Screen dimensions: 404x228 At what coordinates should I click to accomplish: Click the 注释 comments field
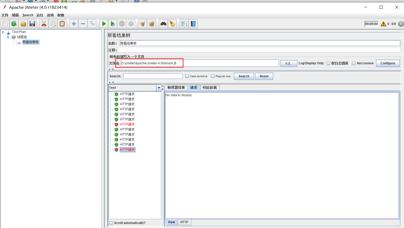click(259, 50)
